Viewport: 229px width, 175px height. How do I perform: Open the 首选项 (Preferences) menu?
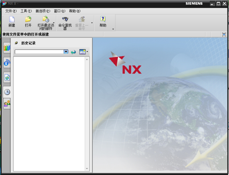coord(42,11)
